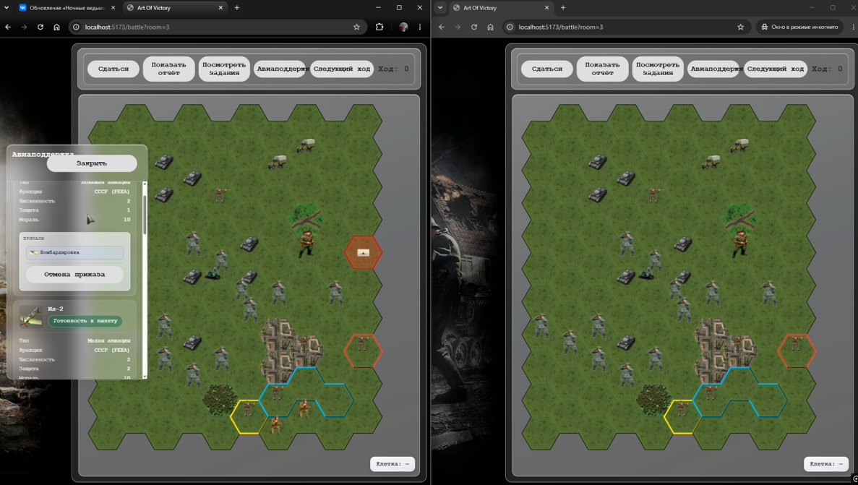
Task: View site info icon in left address bar
Action: pyautogui.click(x=76, y=27)
